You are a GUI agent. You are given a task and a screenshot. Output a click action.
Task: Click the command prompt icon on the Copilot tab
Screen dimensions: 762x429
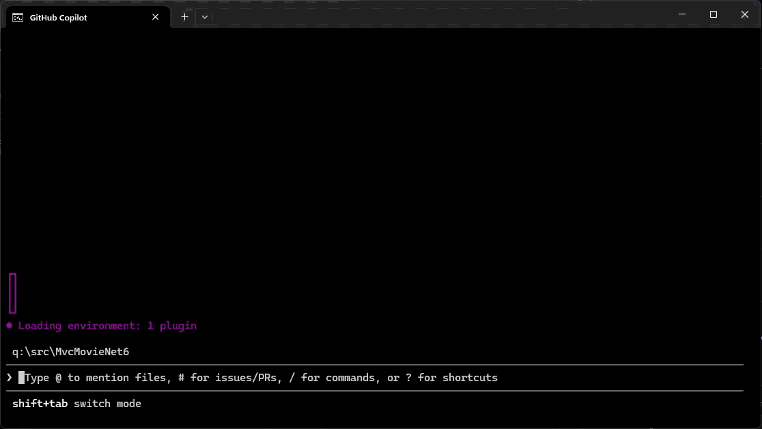[x=17, y=17]
